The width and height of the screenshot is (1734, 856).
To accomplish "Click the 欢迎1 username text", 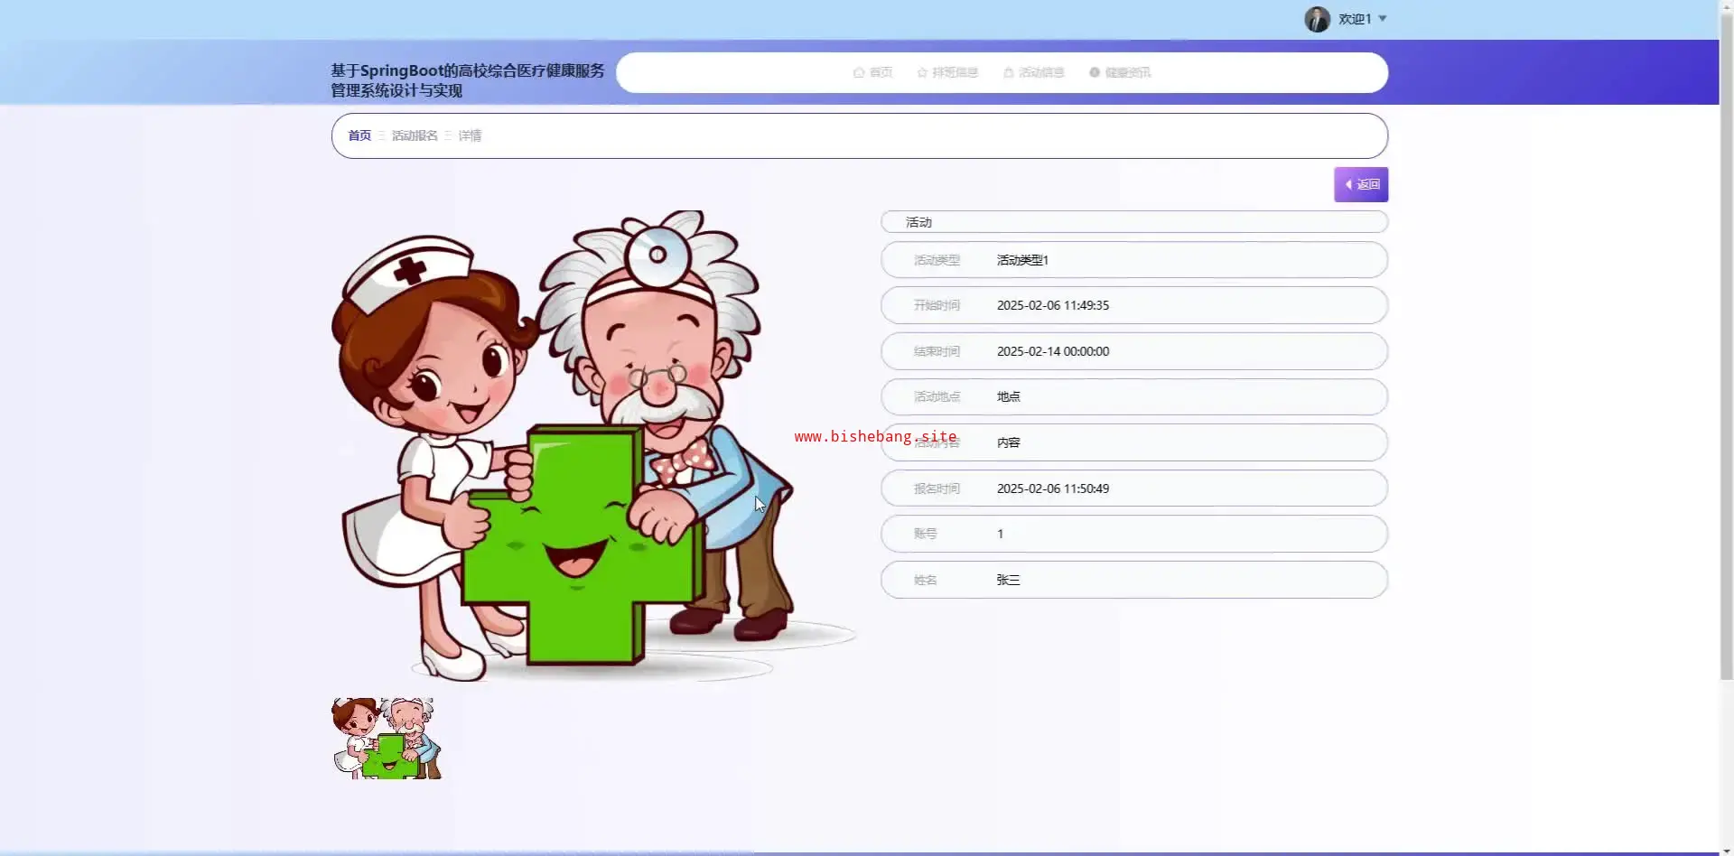I will tap(1355, 19).
